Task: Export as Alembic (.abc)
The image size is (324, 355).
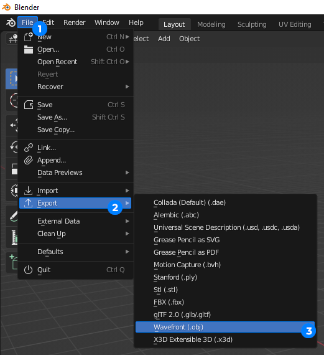Action: pyautogui.click(x=225, y=215)
